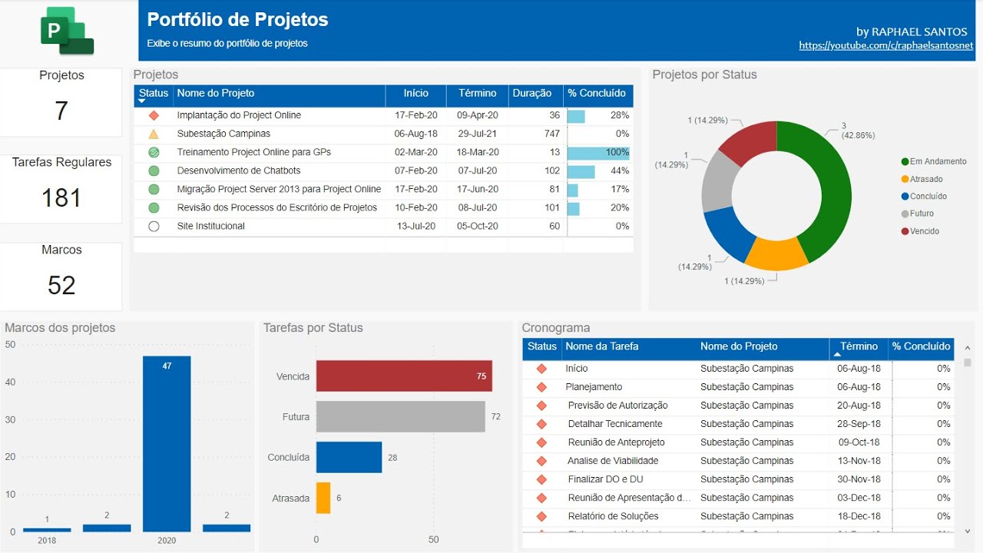The image size is (983, 553).
Task: Click the red diamond icon for Reunião de Apresentação
Action: pos(541,498)
